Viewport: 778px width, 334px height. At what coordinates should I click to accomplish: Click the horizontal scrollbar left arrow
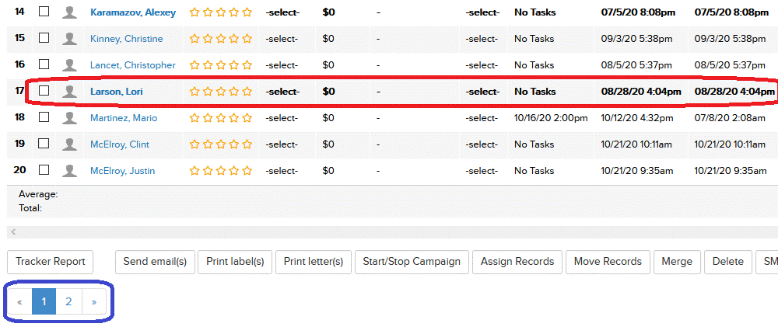13,232
